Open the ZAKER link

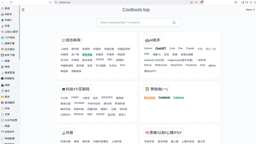(x=100, y=59)
